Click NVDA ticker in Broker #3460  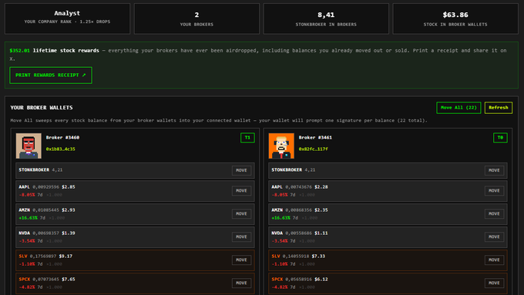pyautogui.click(x=24, y=233)
